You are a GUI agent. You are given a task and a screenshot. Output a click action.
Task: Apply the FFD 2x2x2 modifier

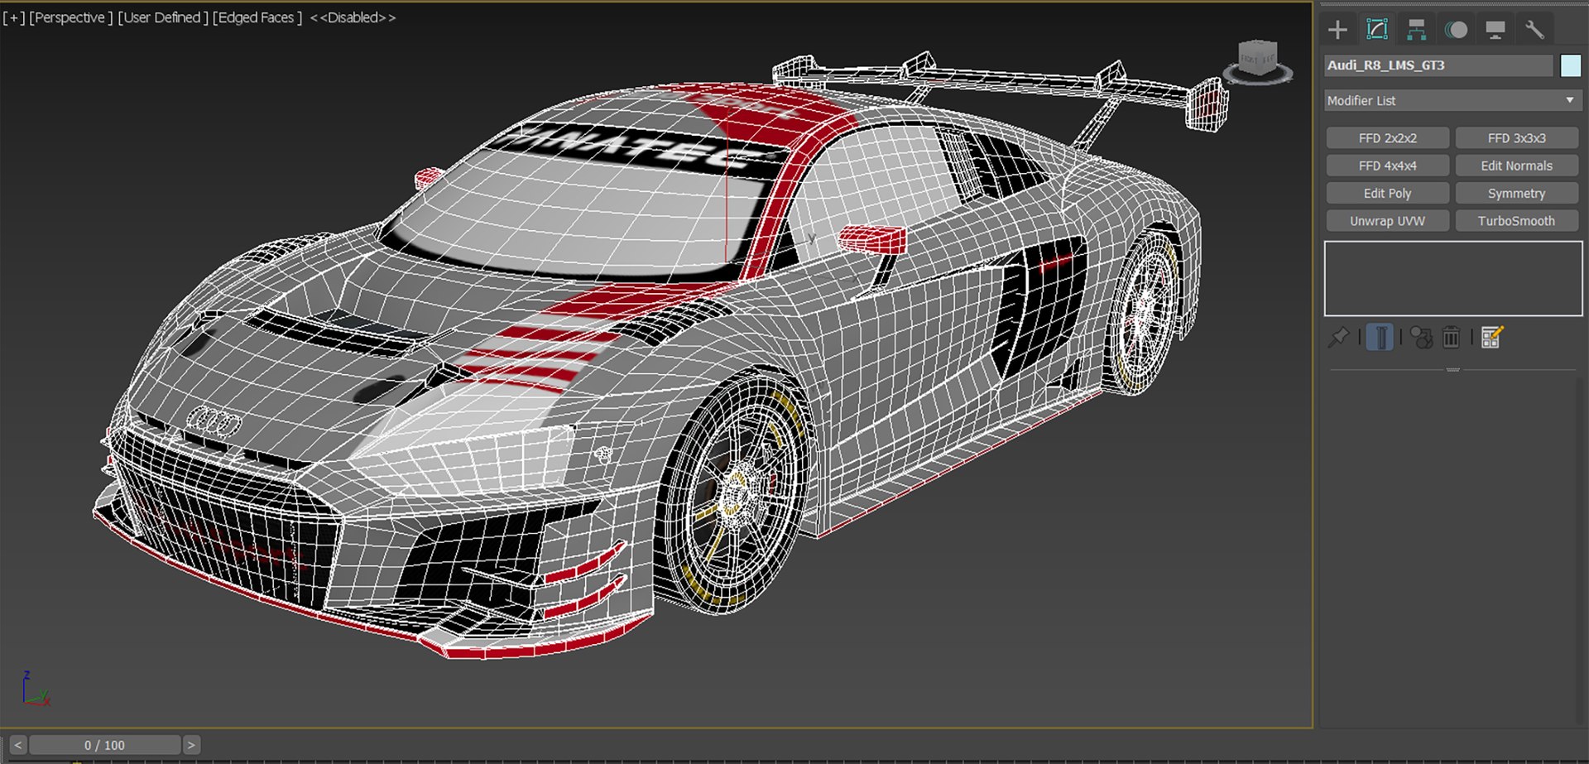1387,138
